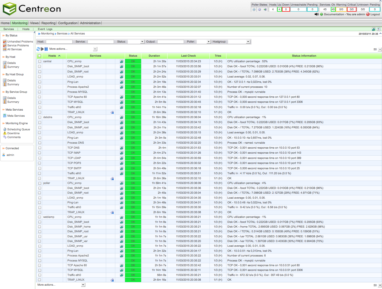Image resolution: width=382 pixels, height=289 pixels.
Task: Click the Host filter input field
Action: pyautogui.click(x=59, y=42)
